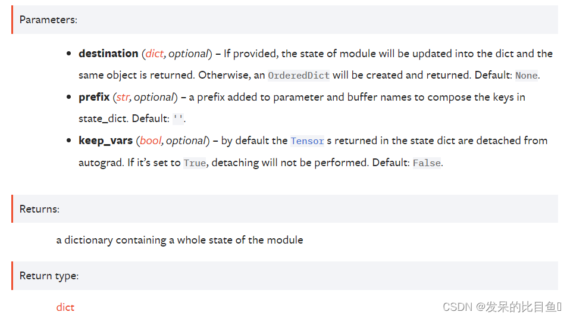Click the word optional after bool
This screenshot has width=570, height=318.
coord(186,141)
